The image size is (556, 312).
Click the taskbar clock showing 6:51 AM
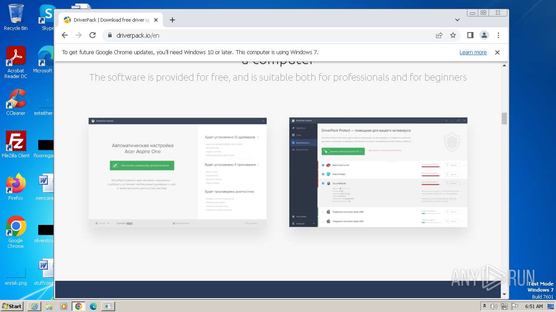[x=534, y=306]
